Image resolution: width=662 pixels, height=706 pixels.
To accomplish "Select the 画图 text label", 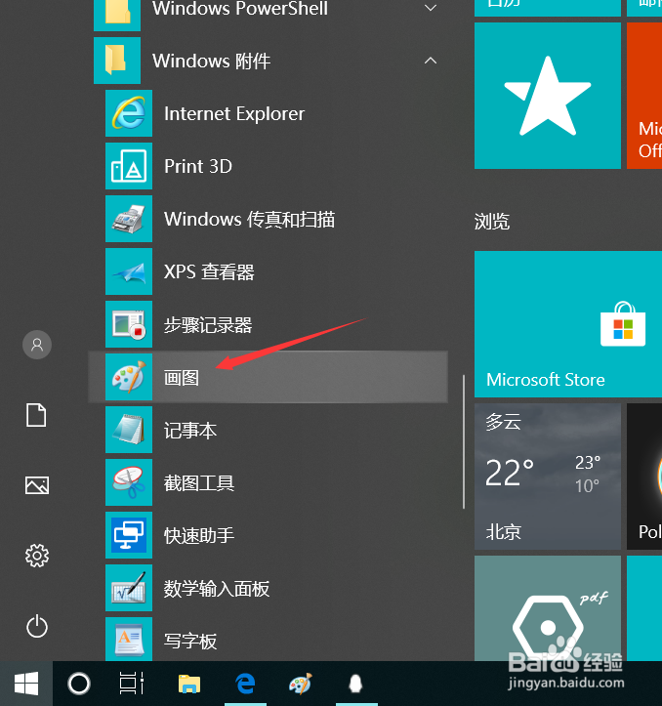I will 182,377.
